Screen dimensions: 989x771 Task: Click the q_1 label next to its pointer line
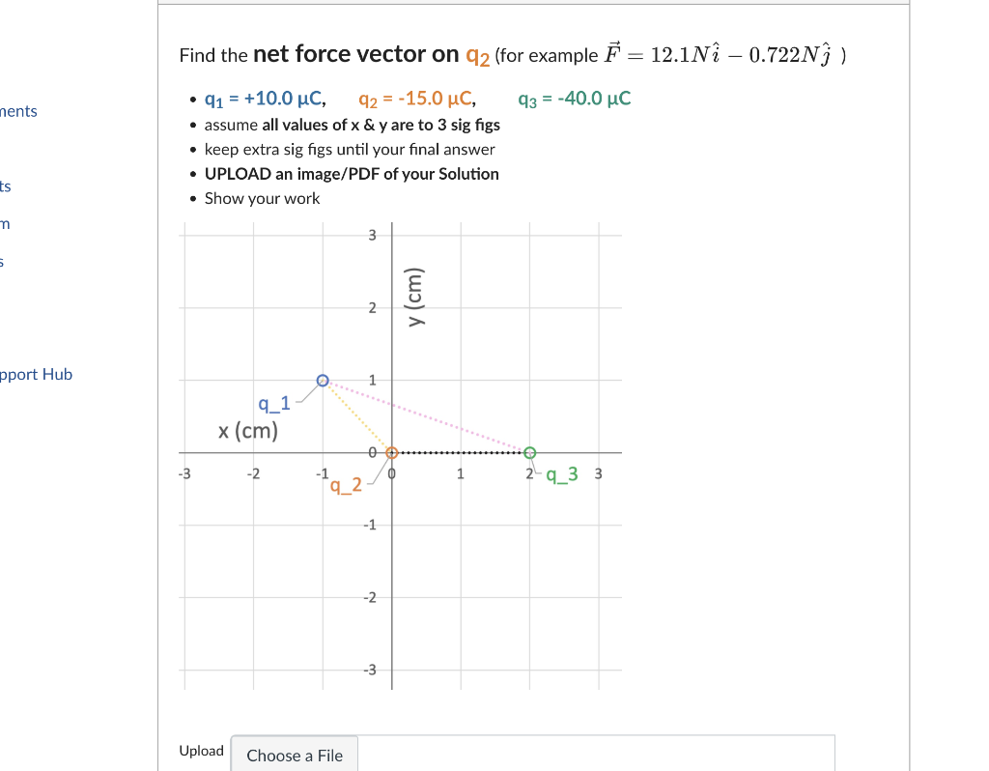[x=273, y=403]
